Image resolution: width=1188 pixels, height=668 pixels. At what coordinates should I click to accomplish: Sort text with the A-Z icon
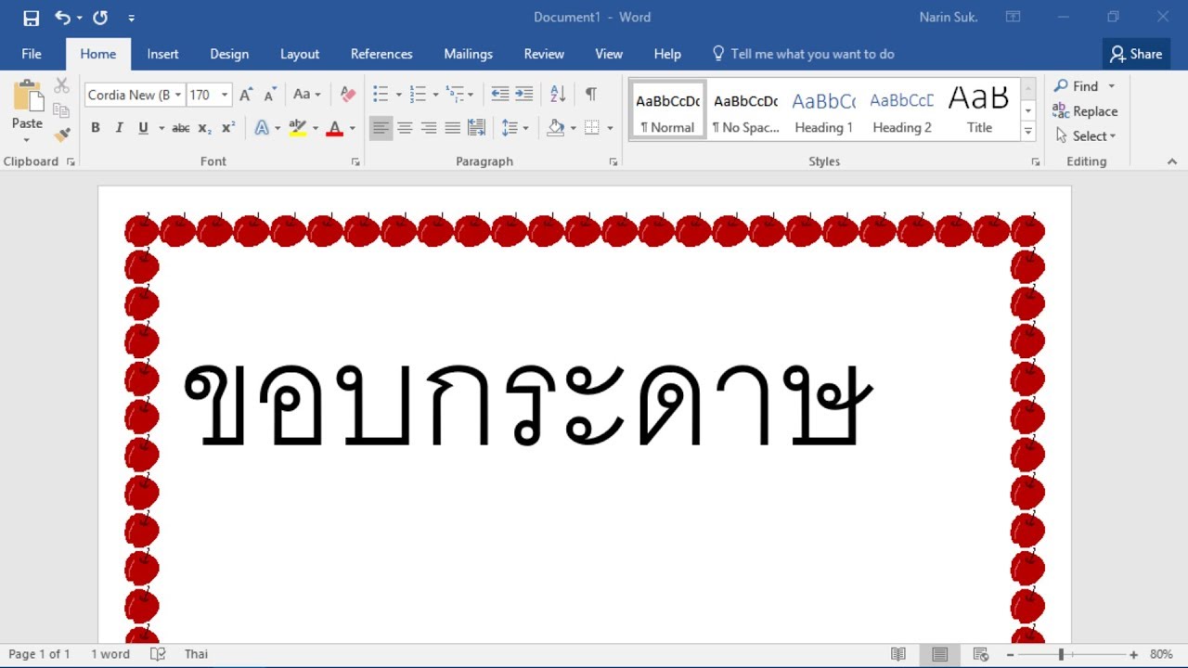[x=558, y=95]
